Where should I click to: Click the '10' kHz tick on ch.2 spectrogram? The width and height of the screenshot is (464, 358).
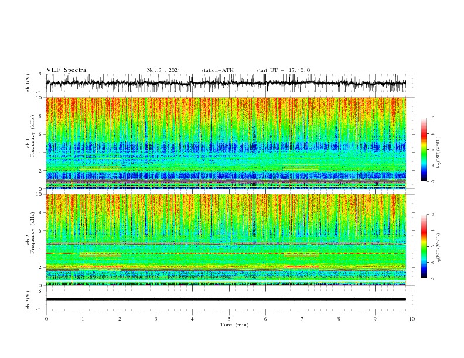[39, 194]
